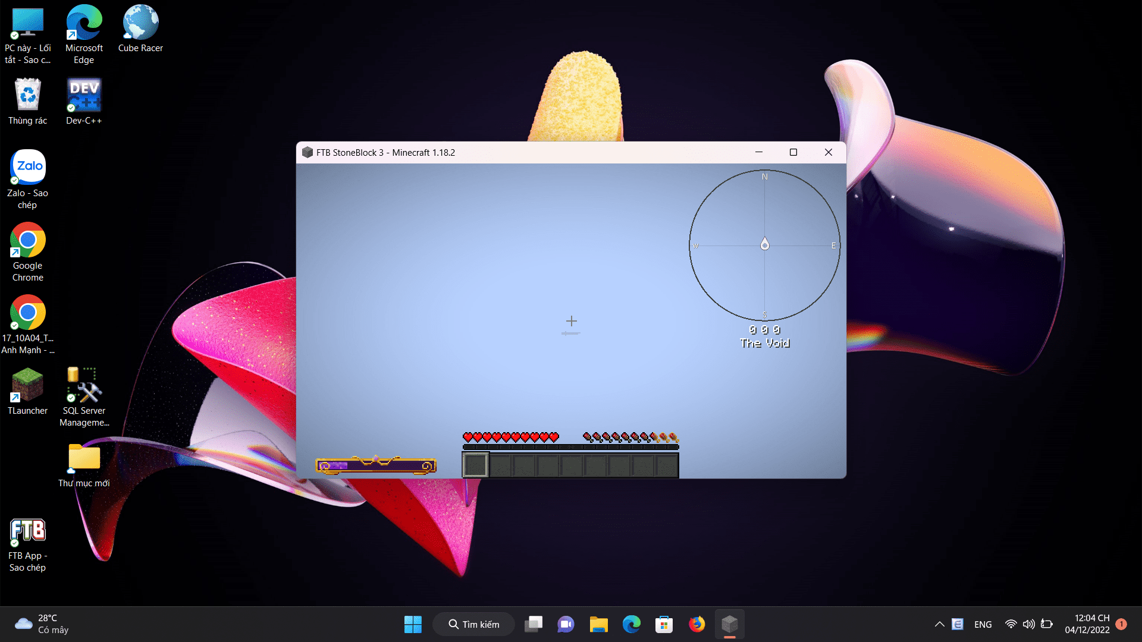
Task: Select the Dev-C++ desktop icon
Action: [84, 96]
